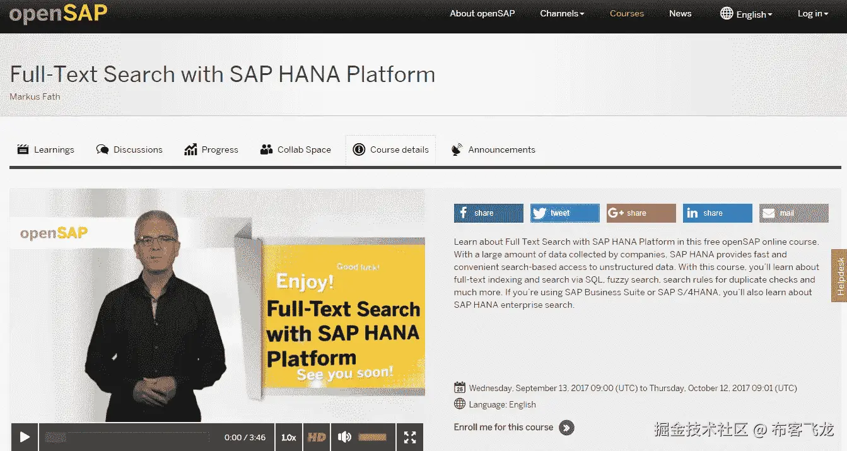Click the openSAP logo
This screenshot has width=847, height=451.
click(x=58, y=14)
